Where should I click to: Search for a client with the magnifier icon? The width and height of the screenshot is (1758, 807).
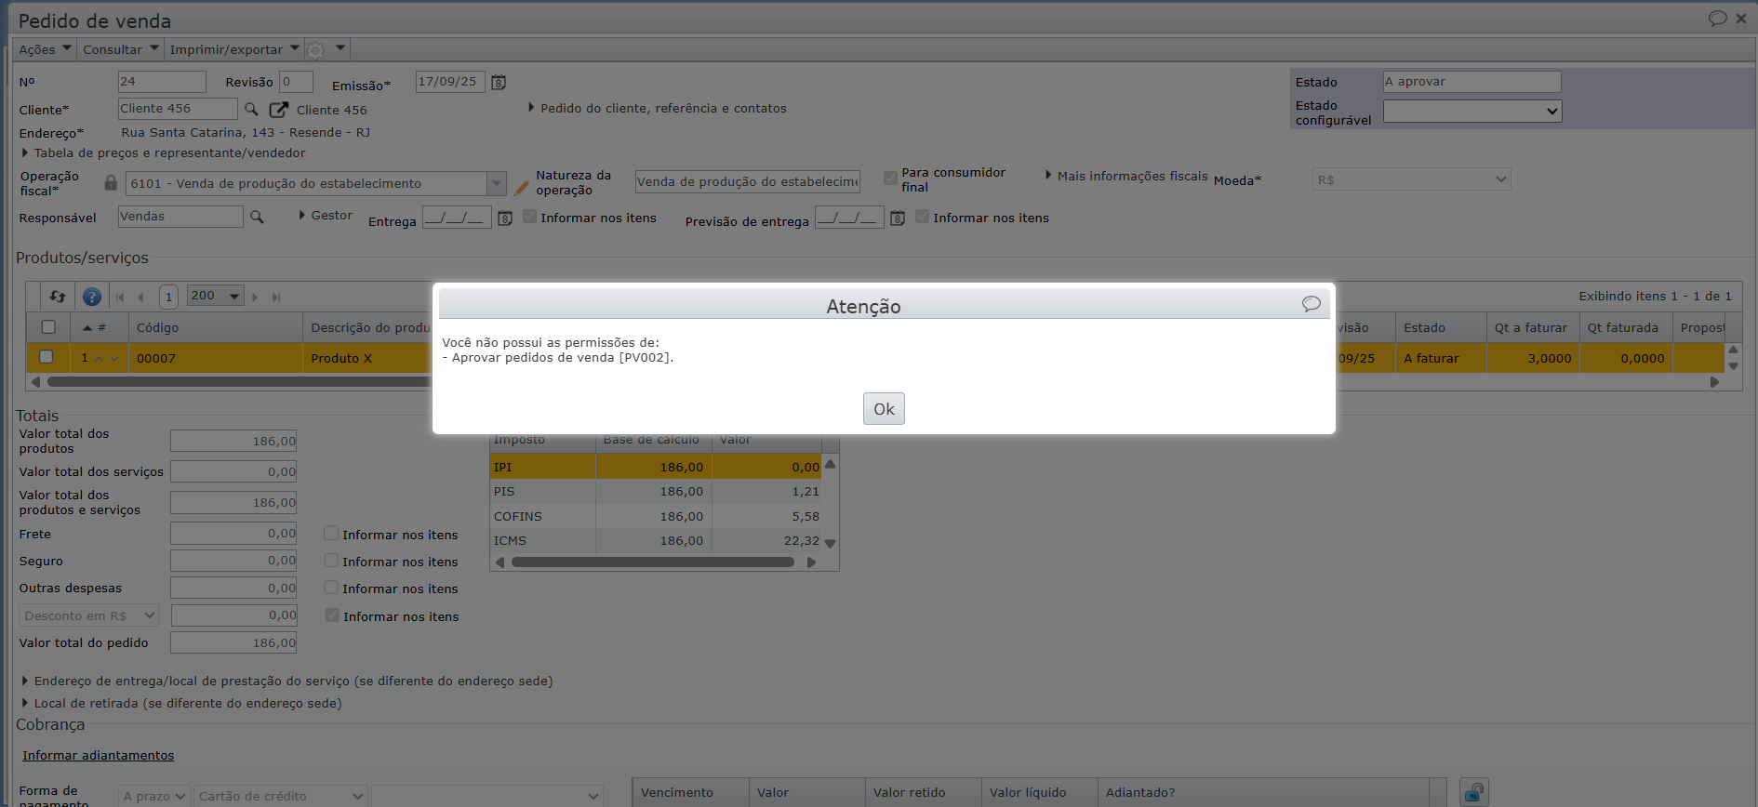(x=251, y=110)
